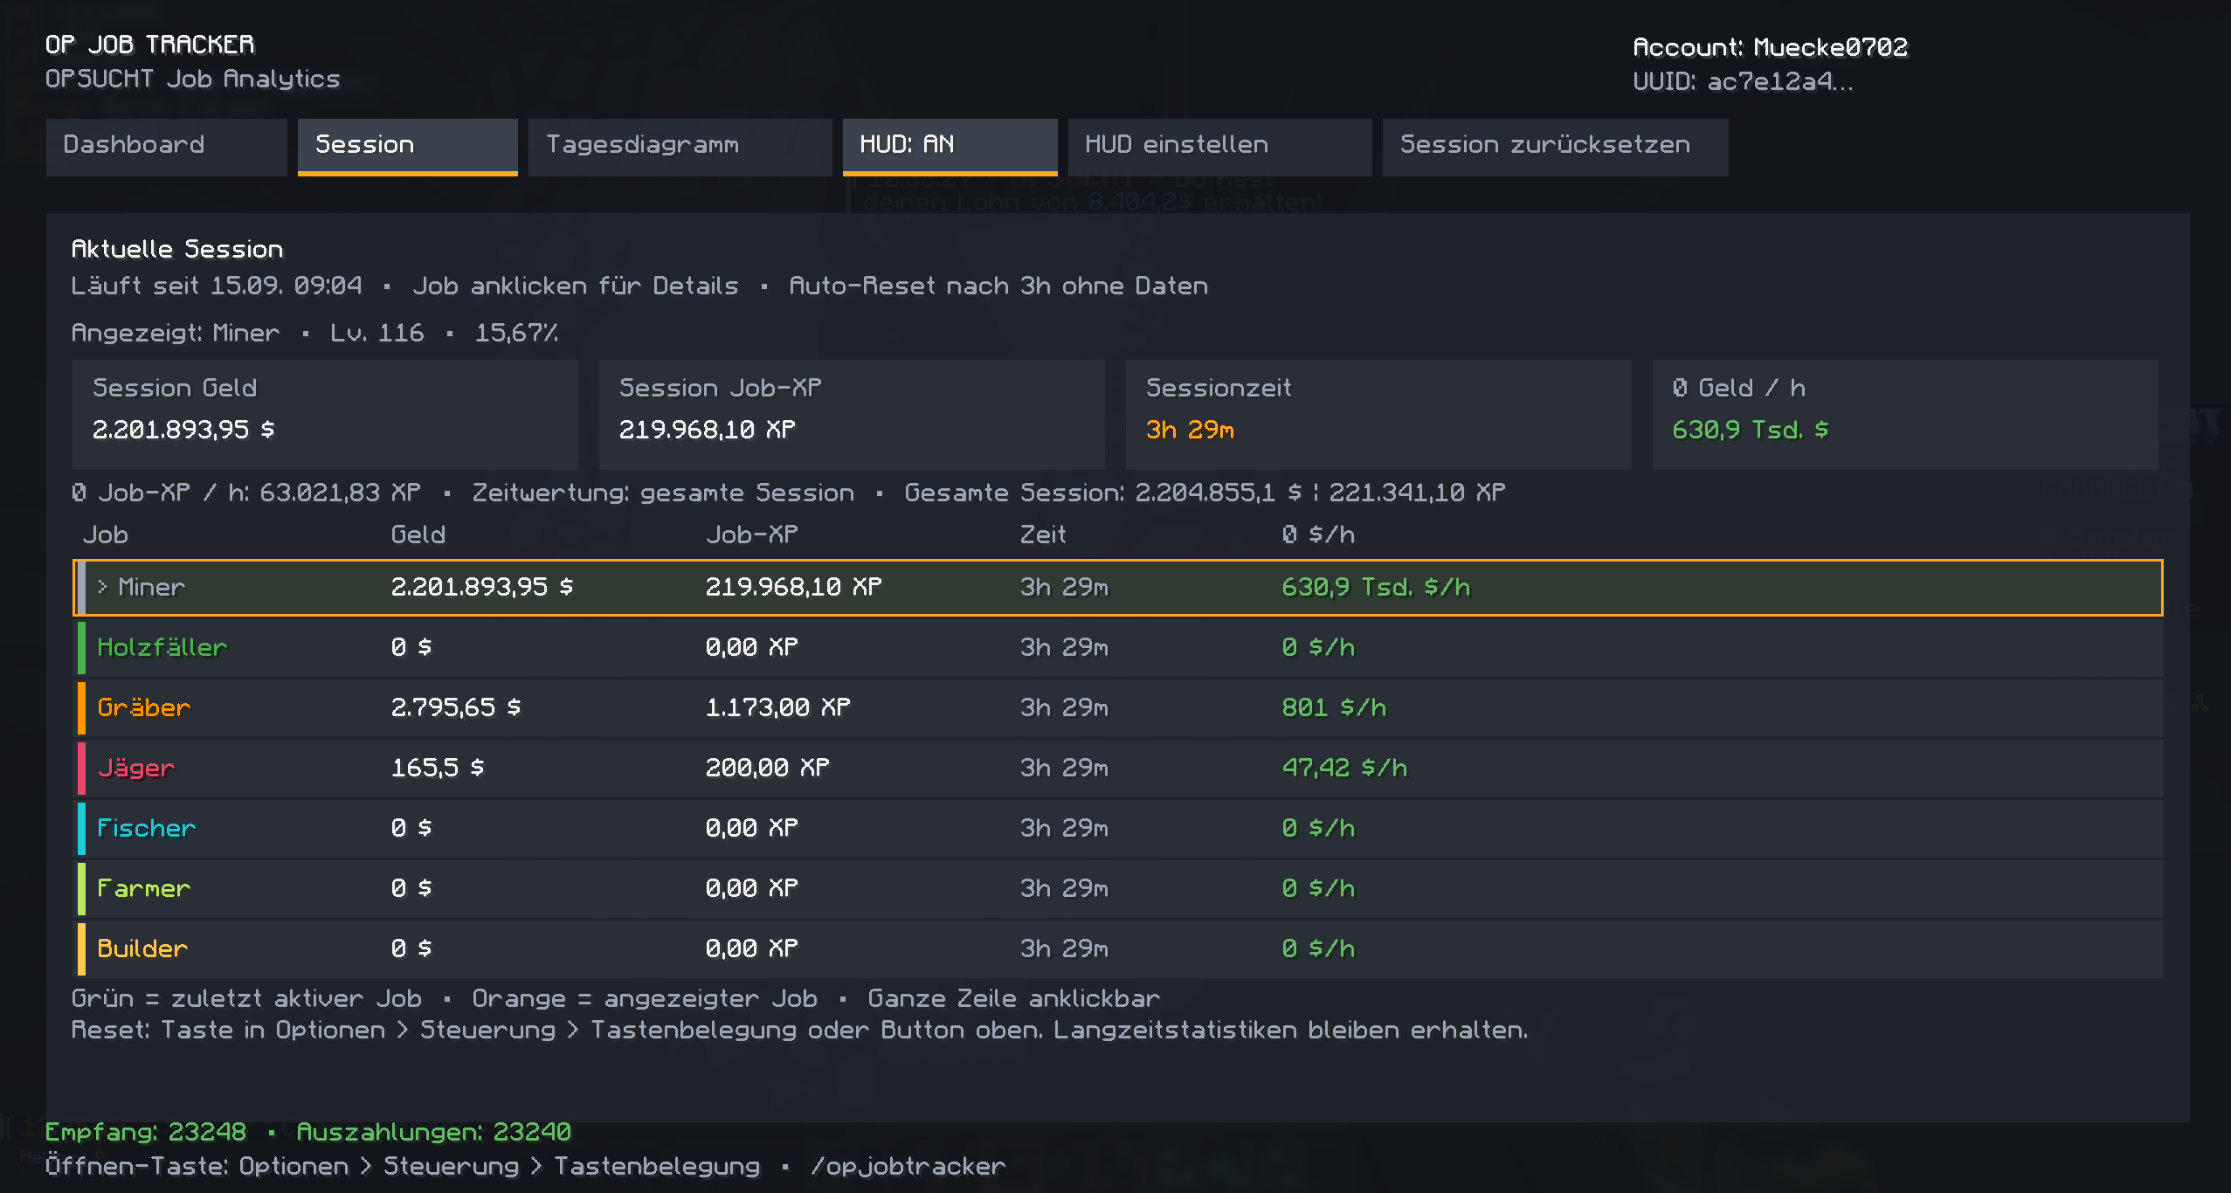Switch to the Dashboard tab

click(x=166, y=147)
